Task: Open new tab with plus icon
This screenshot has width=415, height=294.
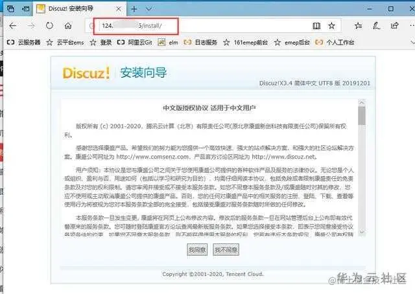Action: [x=134, y=9]
